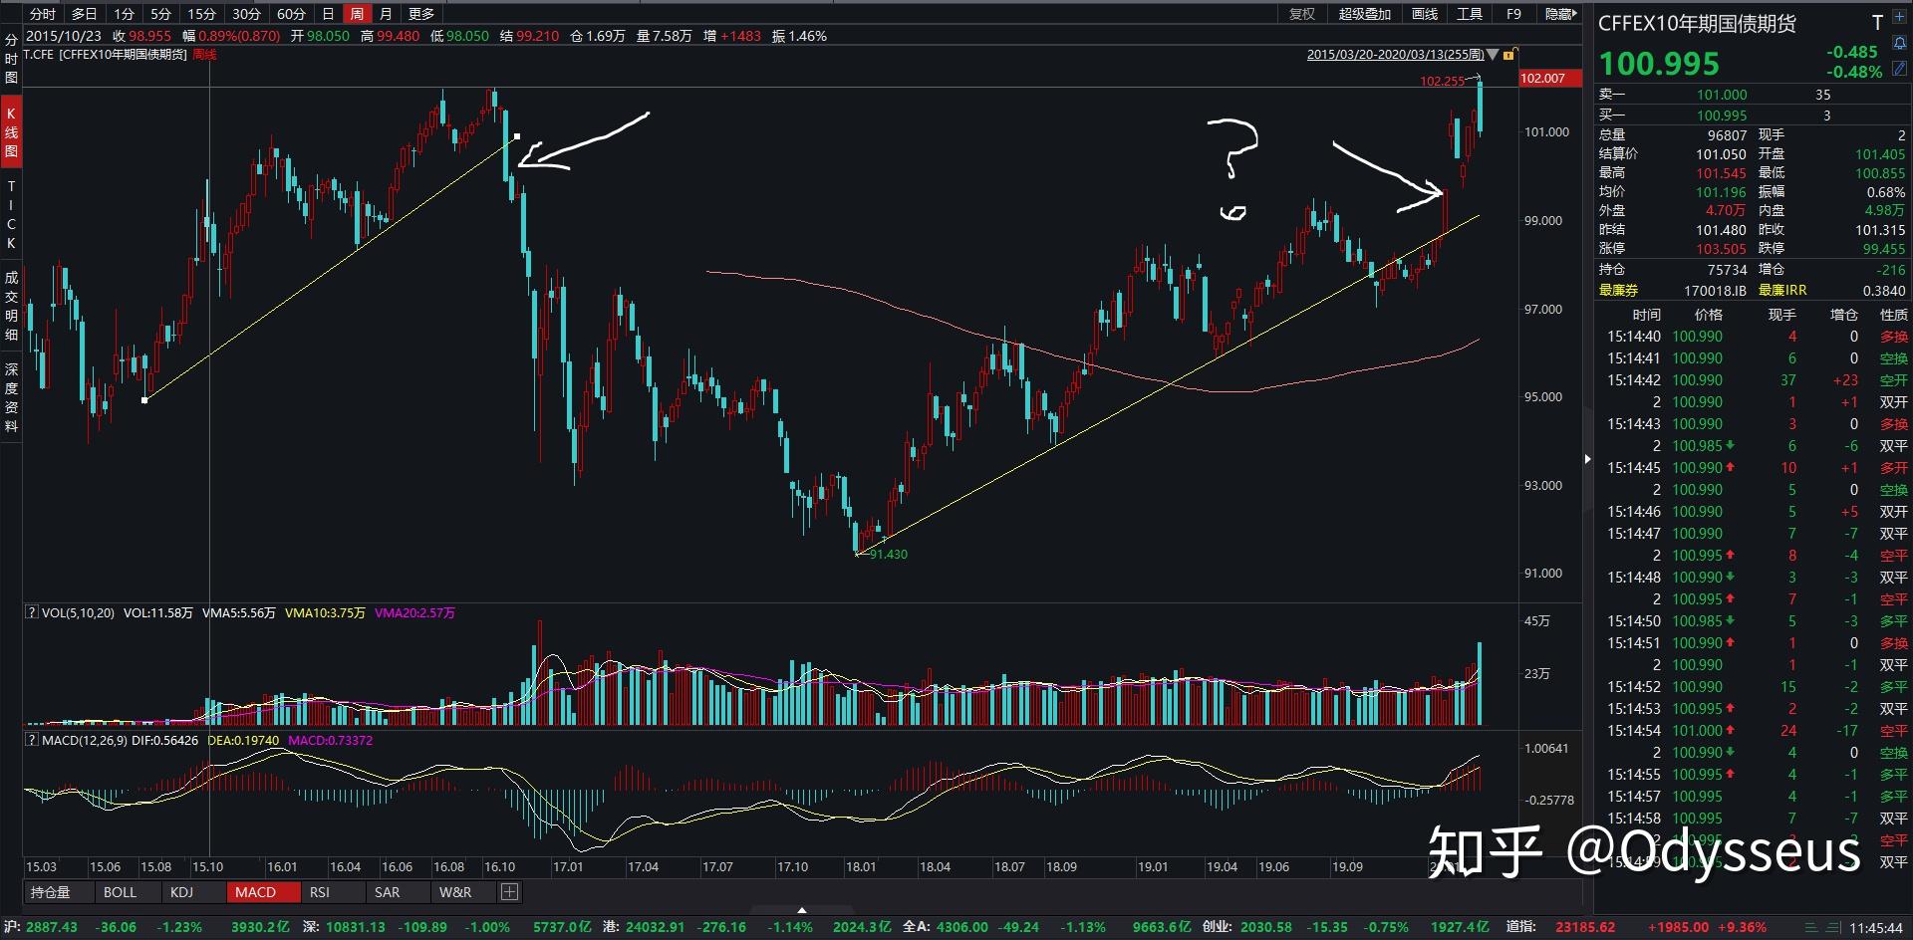The width and height of the screenshot is (1913, 940).
Task: Click the 创业 index value 2030.58
Action: (x=1265, y=927)
